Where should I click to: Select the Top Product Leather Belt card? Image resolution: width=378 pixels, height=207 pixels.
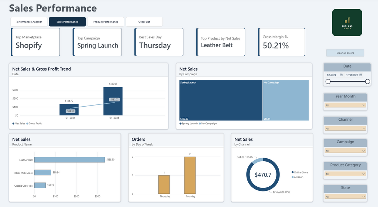coord(221,42)
